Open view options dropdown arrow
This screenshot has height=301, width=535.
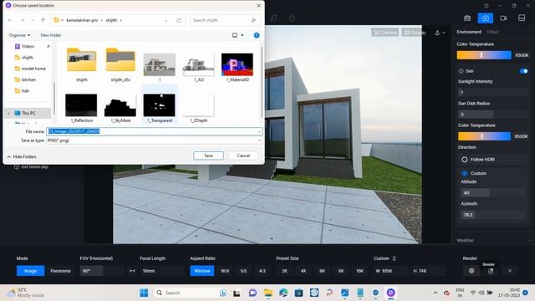242,35
